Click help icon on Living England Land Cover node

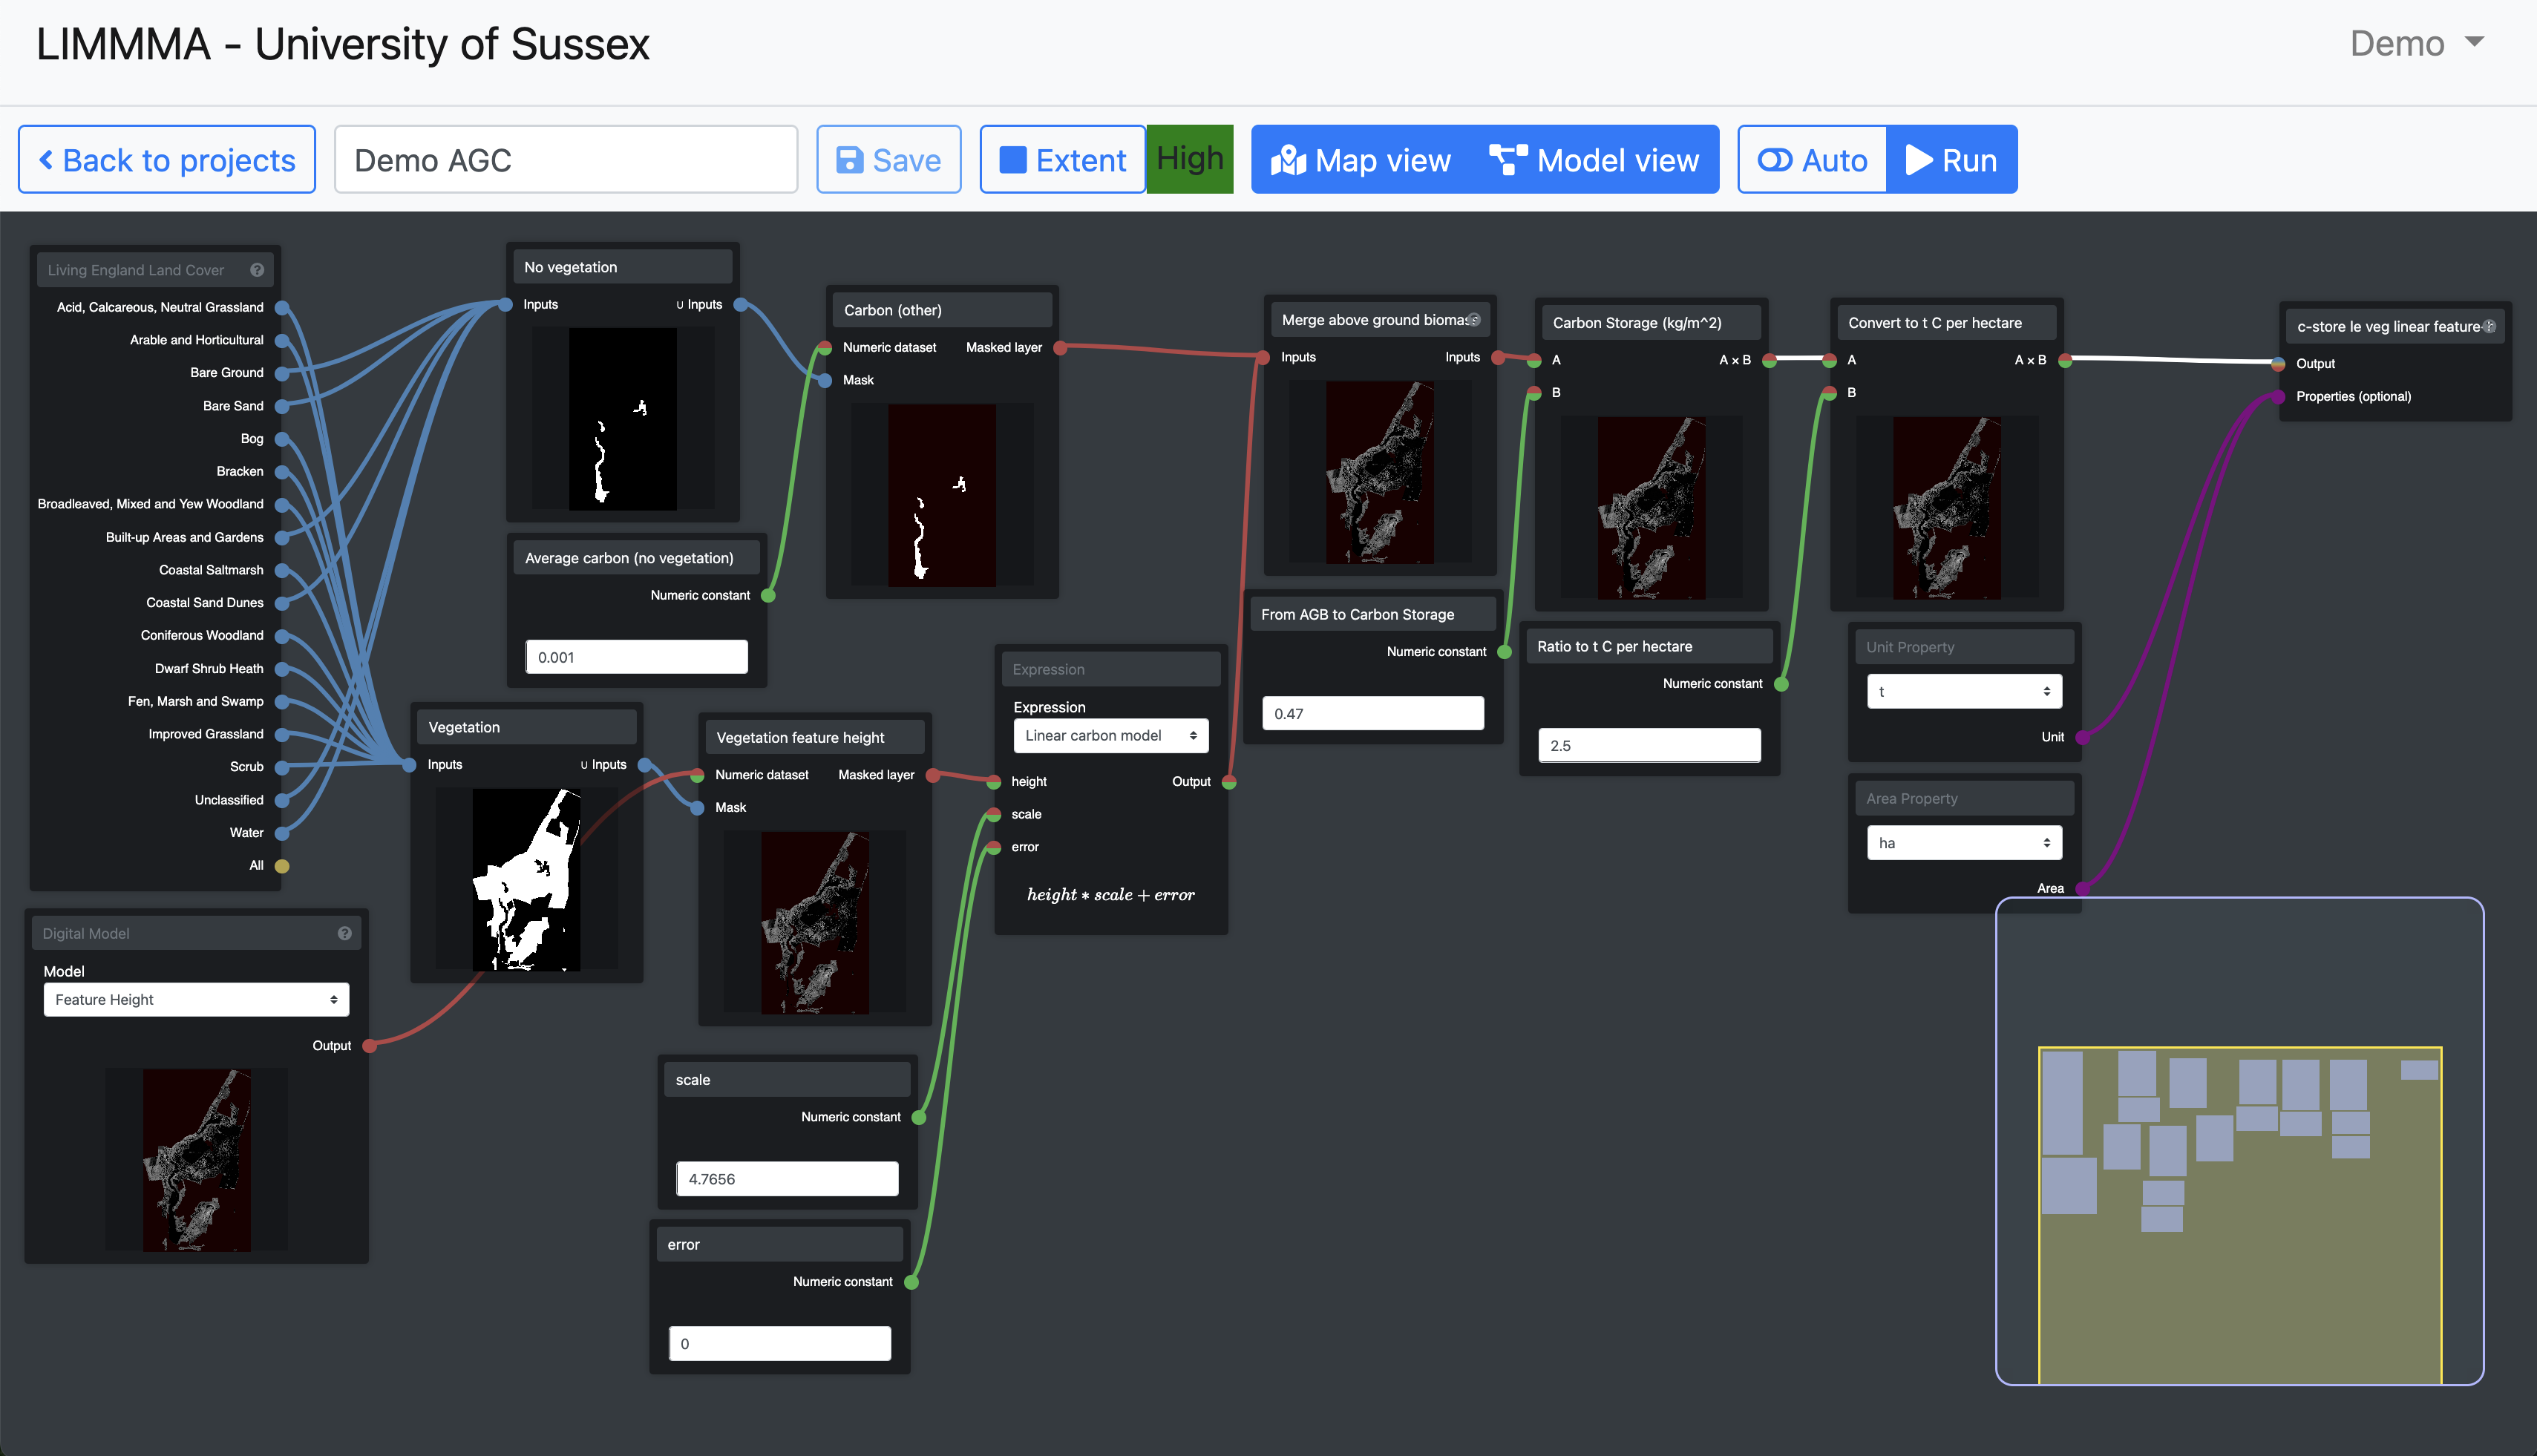click(x=257, y=270)
